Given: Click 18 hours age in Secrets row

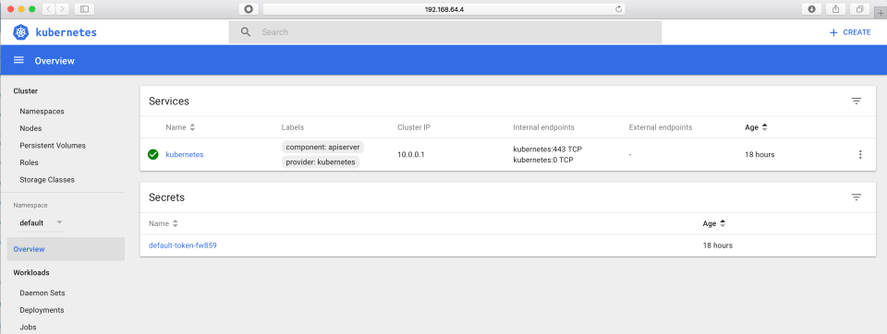Looking at the screenshot, I should click(718, 245).
